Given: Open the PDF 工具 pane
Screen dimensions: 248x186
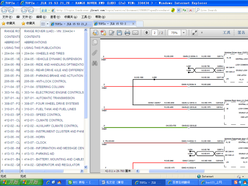Looking at the screenshot, I should point(227,33).
